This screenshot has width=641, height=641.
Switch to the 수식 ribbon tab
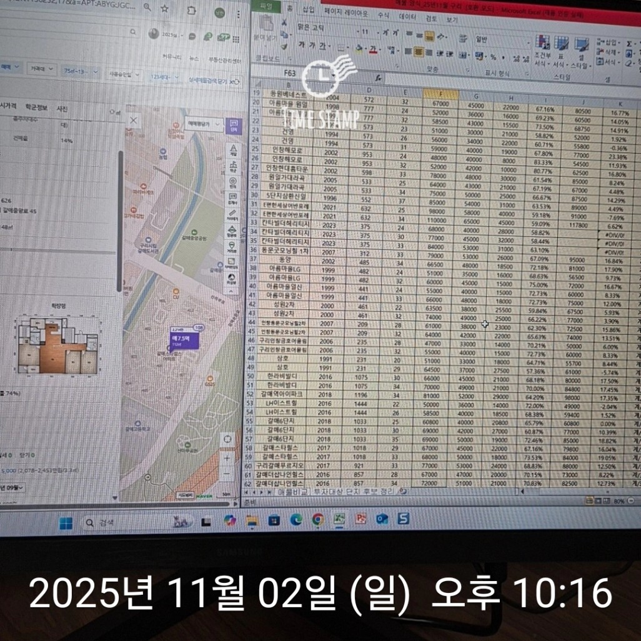coord(384,15)
